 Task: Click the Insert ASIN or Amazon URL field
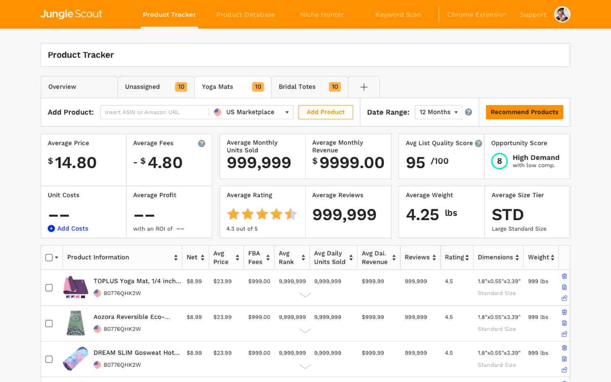155,112
